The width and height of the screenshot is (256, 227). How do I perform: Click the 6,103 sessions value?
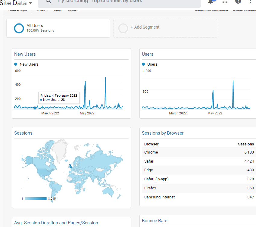coord(249,152)
